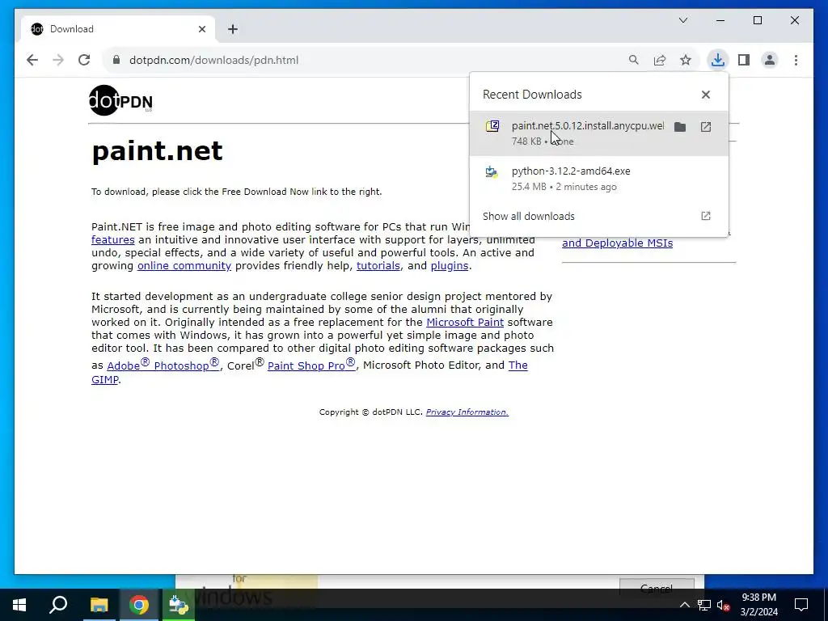The image size is (828, 621).
Task: Go back using the browser back arrow
Action: tap(32, 60)
